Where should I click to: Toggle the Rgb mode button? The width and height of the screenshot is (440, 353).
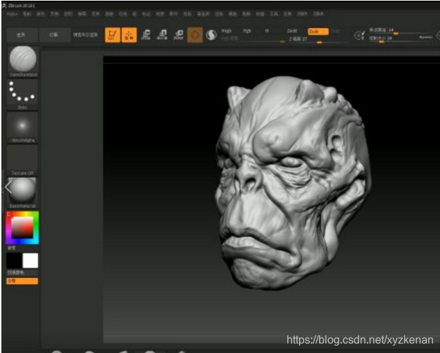[x=247, y=31]
